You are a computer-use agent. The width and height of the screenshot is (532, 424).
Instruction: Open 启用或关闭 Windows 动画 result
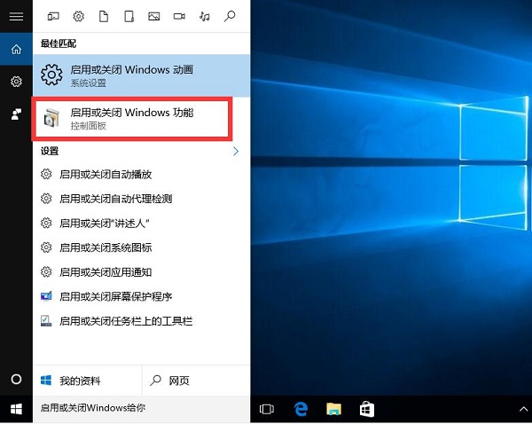point(142,75)
